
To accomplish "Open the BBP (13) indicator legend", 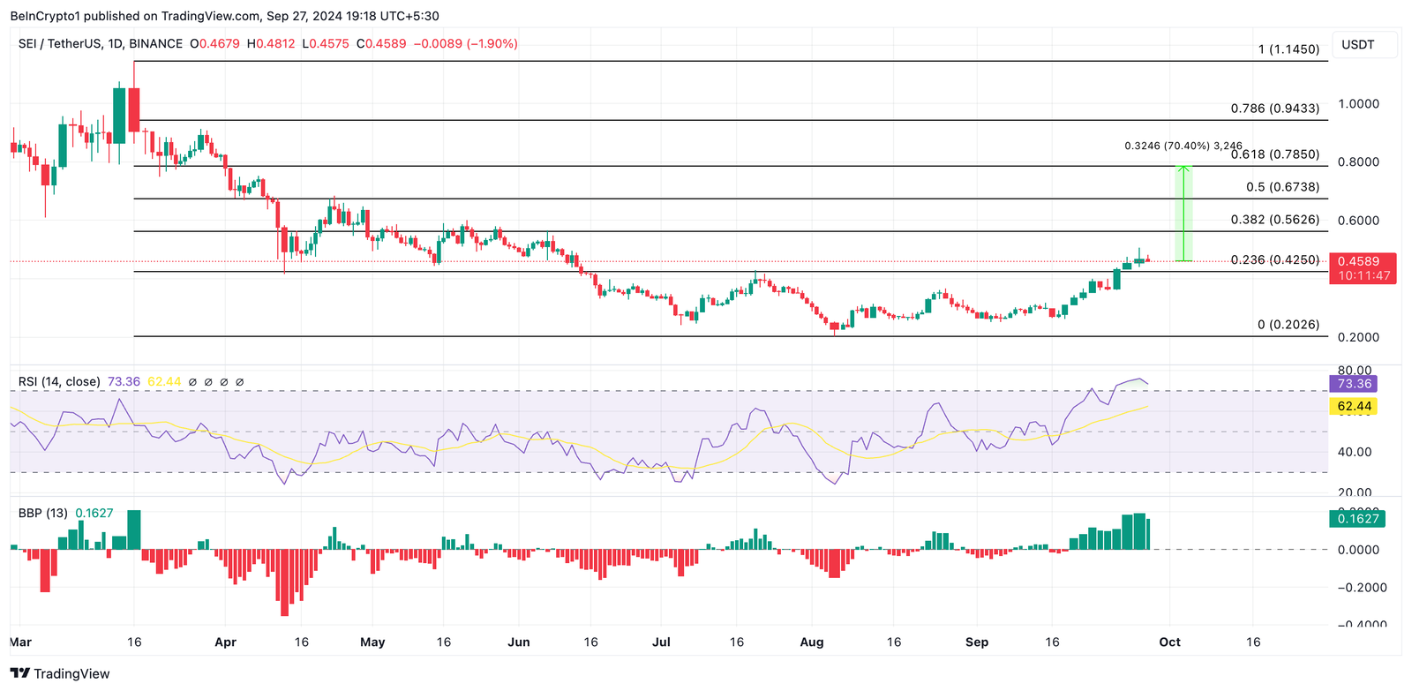I will coord(42,513).
